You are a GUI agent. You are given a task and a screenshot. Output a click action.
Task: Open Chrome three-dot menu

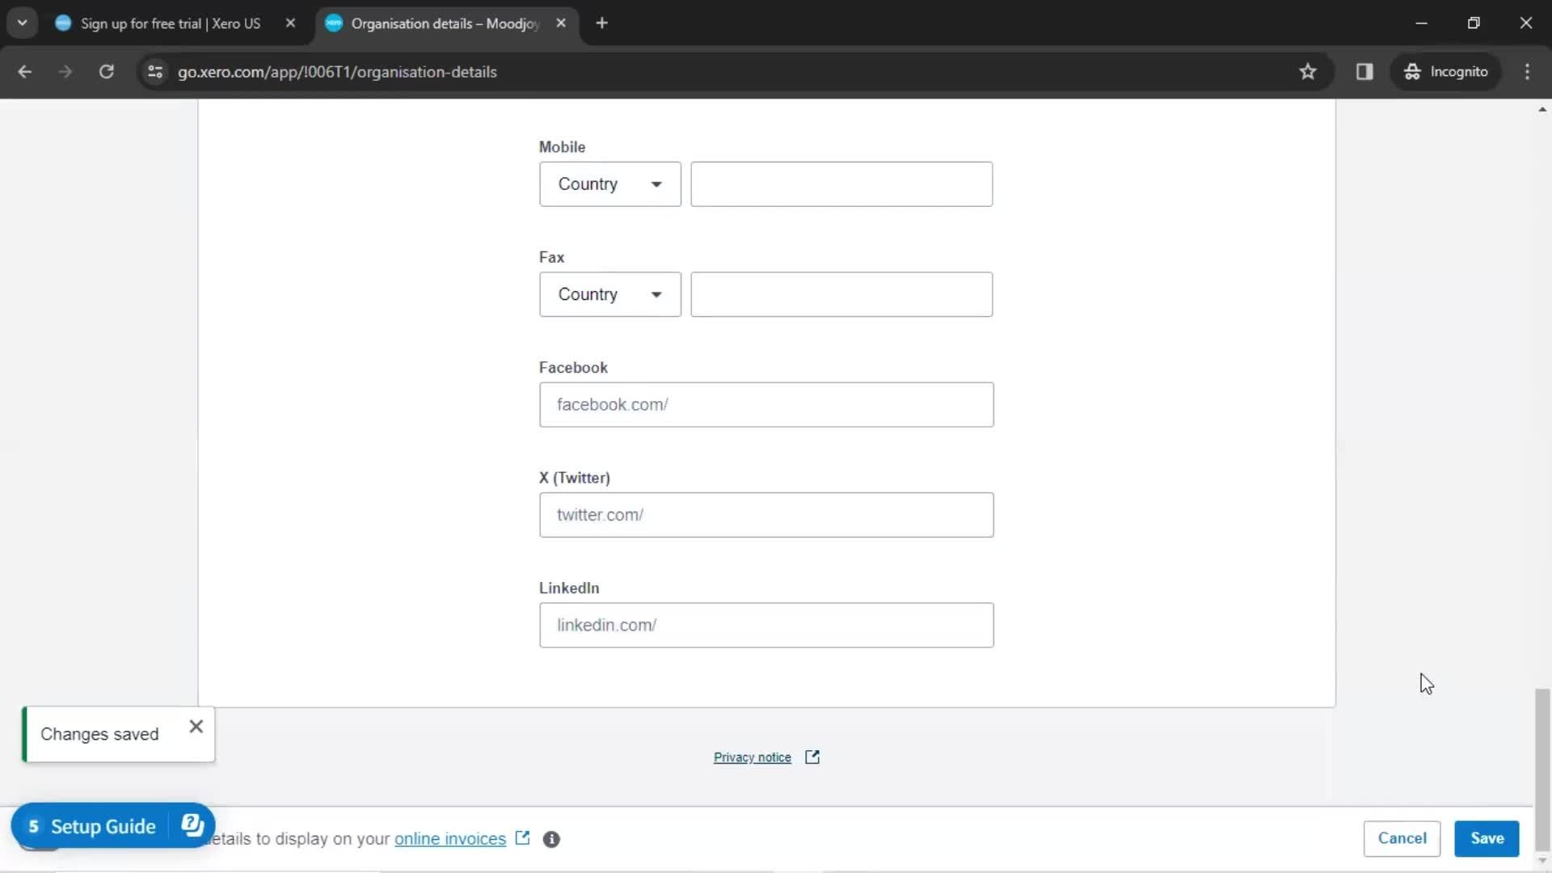1527,72
